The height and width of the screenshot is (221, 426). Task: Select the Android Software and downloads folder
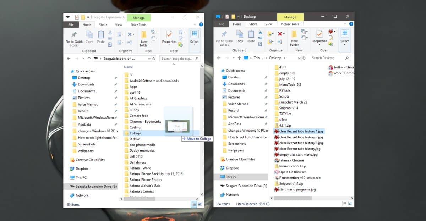(154, 81)
